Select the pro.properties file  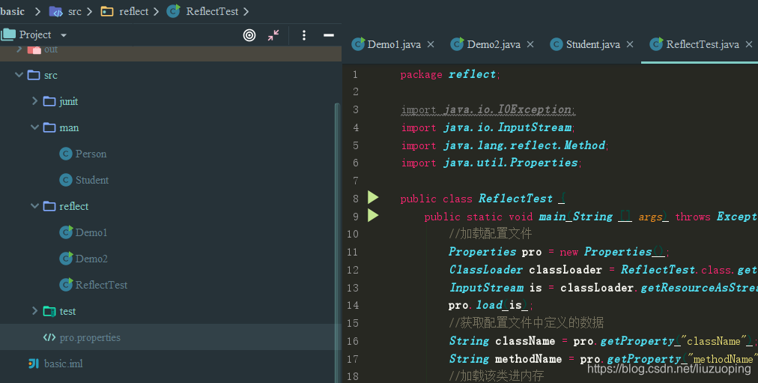(90, 337)
